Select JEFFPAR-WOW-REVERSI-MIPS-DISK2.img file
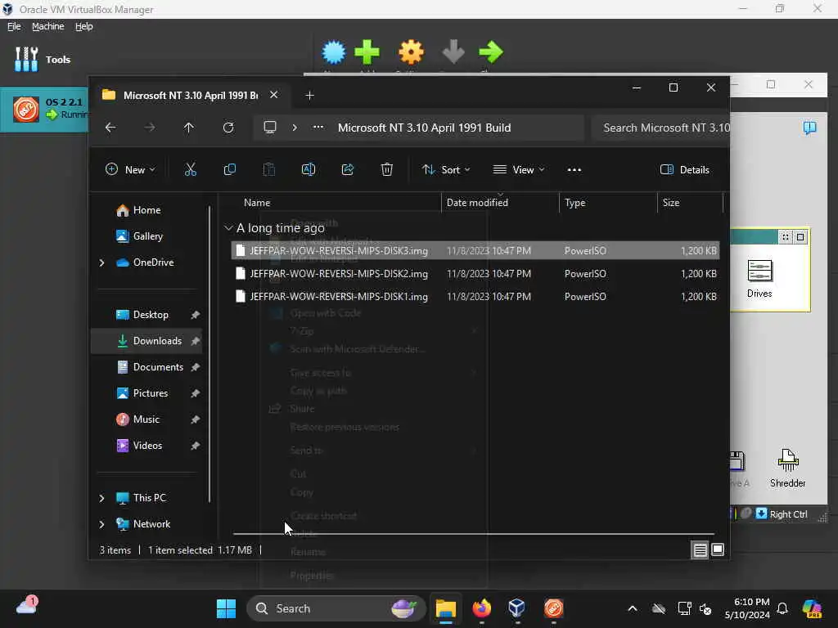The height and width of the screenshot is (628, 838). (475, 273)
